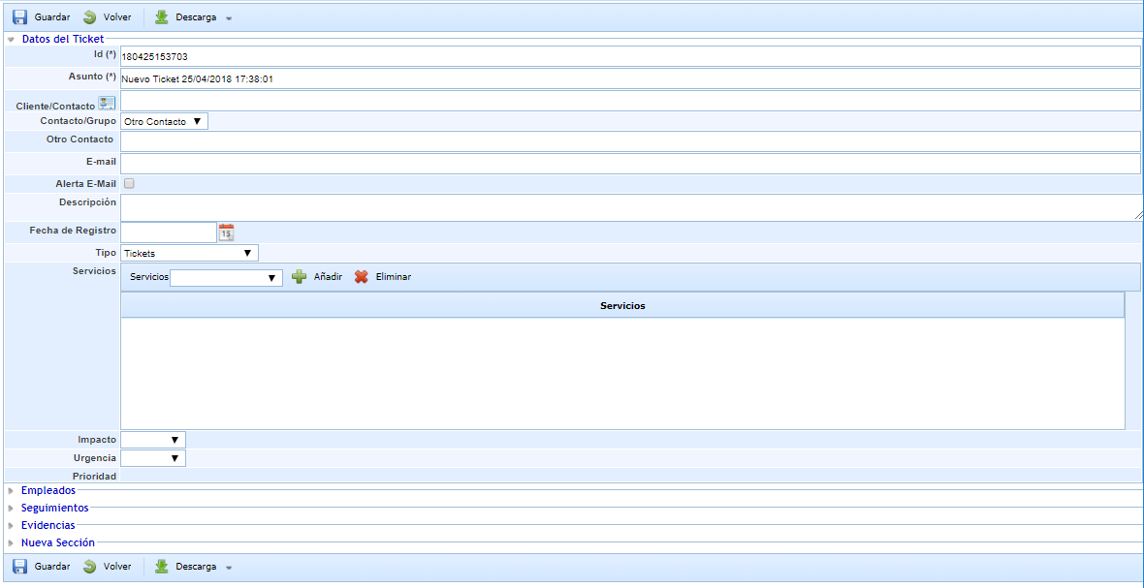The height and width of the screenshot is (588, 1144).
Task: Click the green plus Añadir icon
Action: pyautogui.click(x=300, y=277)
